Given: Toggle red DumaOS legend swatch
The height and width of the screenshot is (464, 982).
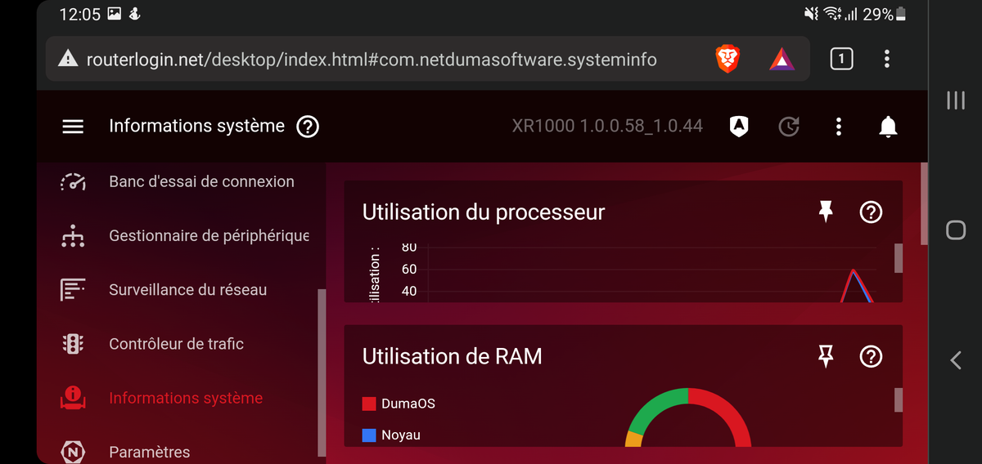Looking at the screenshot, I should 369,404.
